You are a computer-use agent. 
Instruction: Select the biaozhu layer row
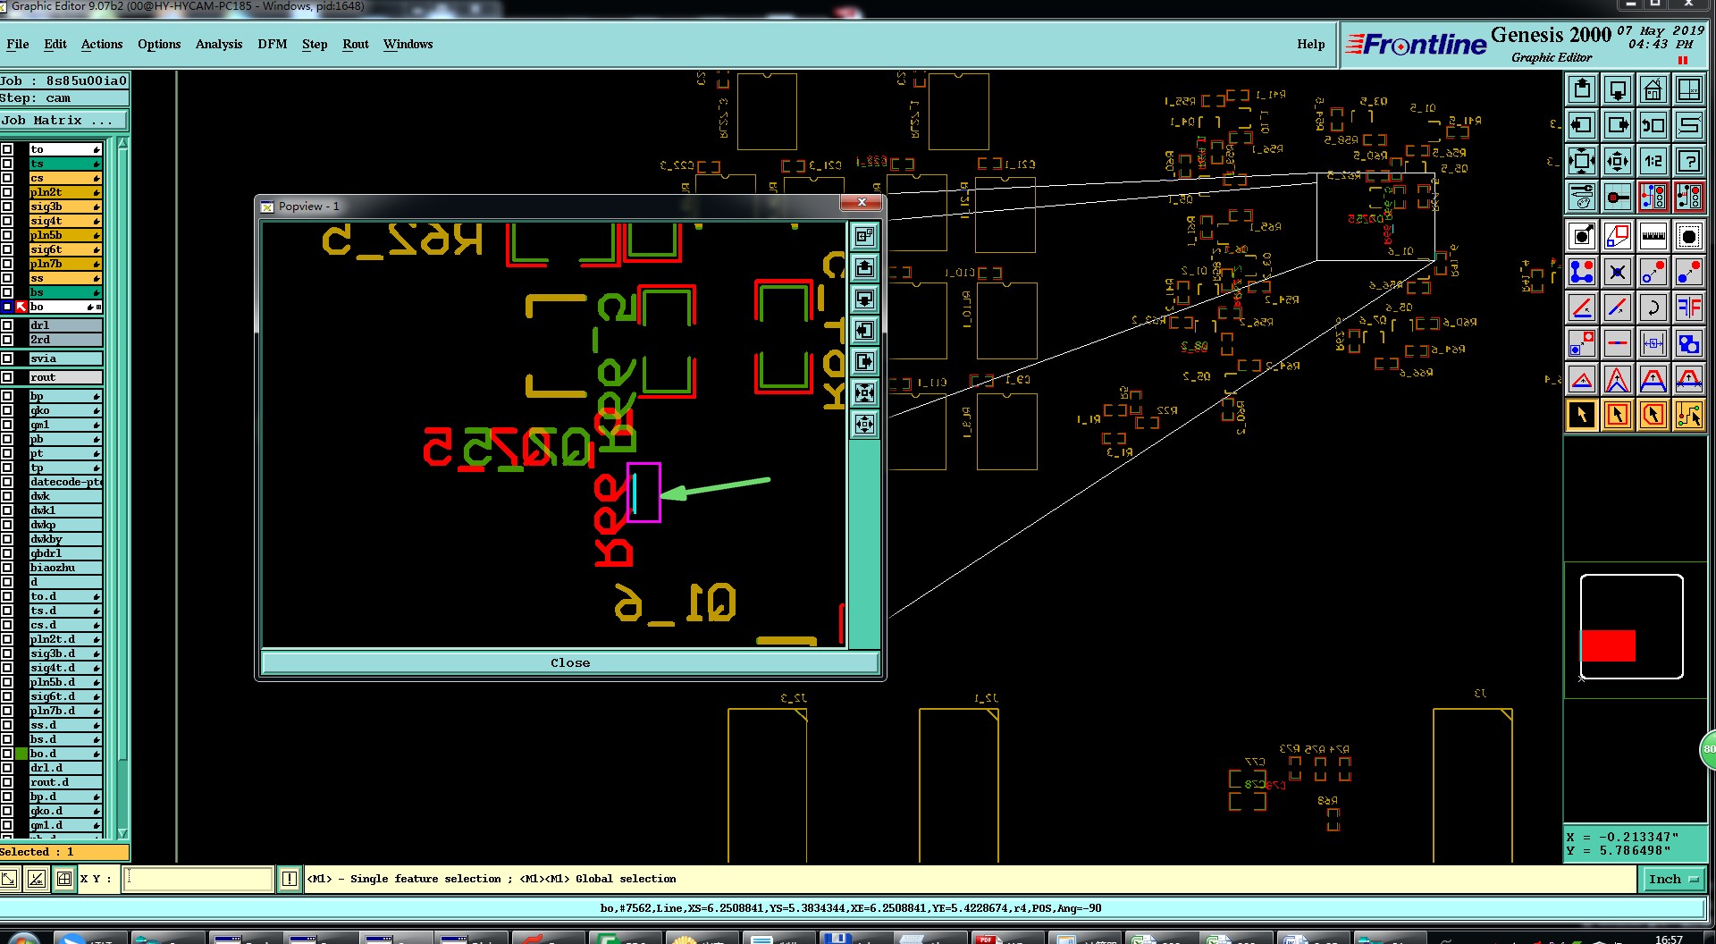pyautogui.click(x=65, y=568)
